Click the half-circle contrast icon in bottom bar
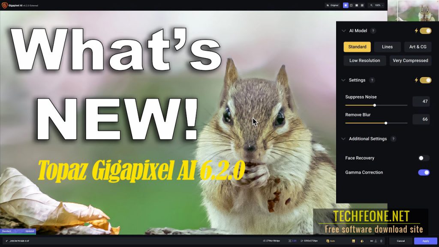The height and width of the screenshot is (247, 439). coord(362,241)
